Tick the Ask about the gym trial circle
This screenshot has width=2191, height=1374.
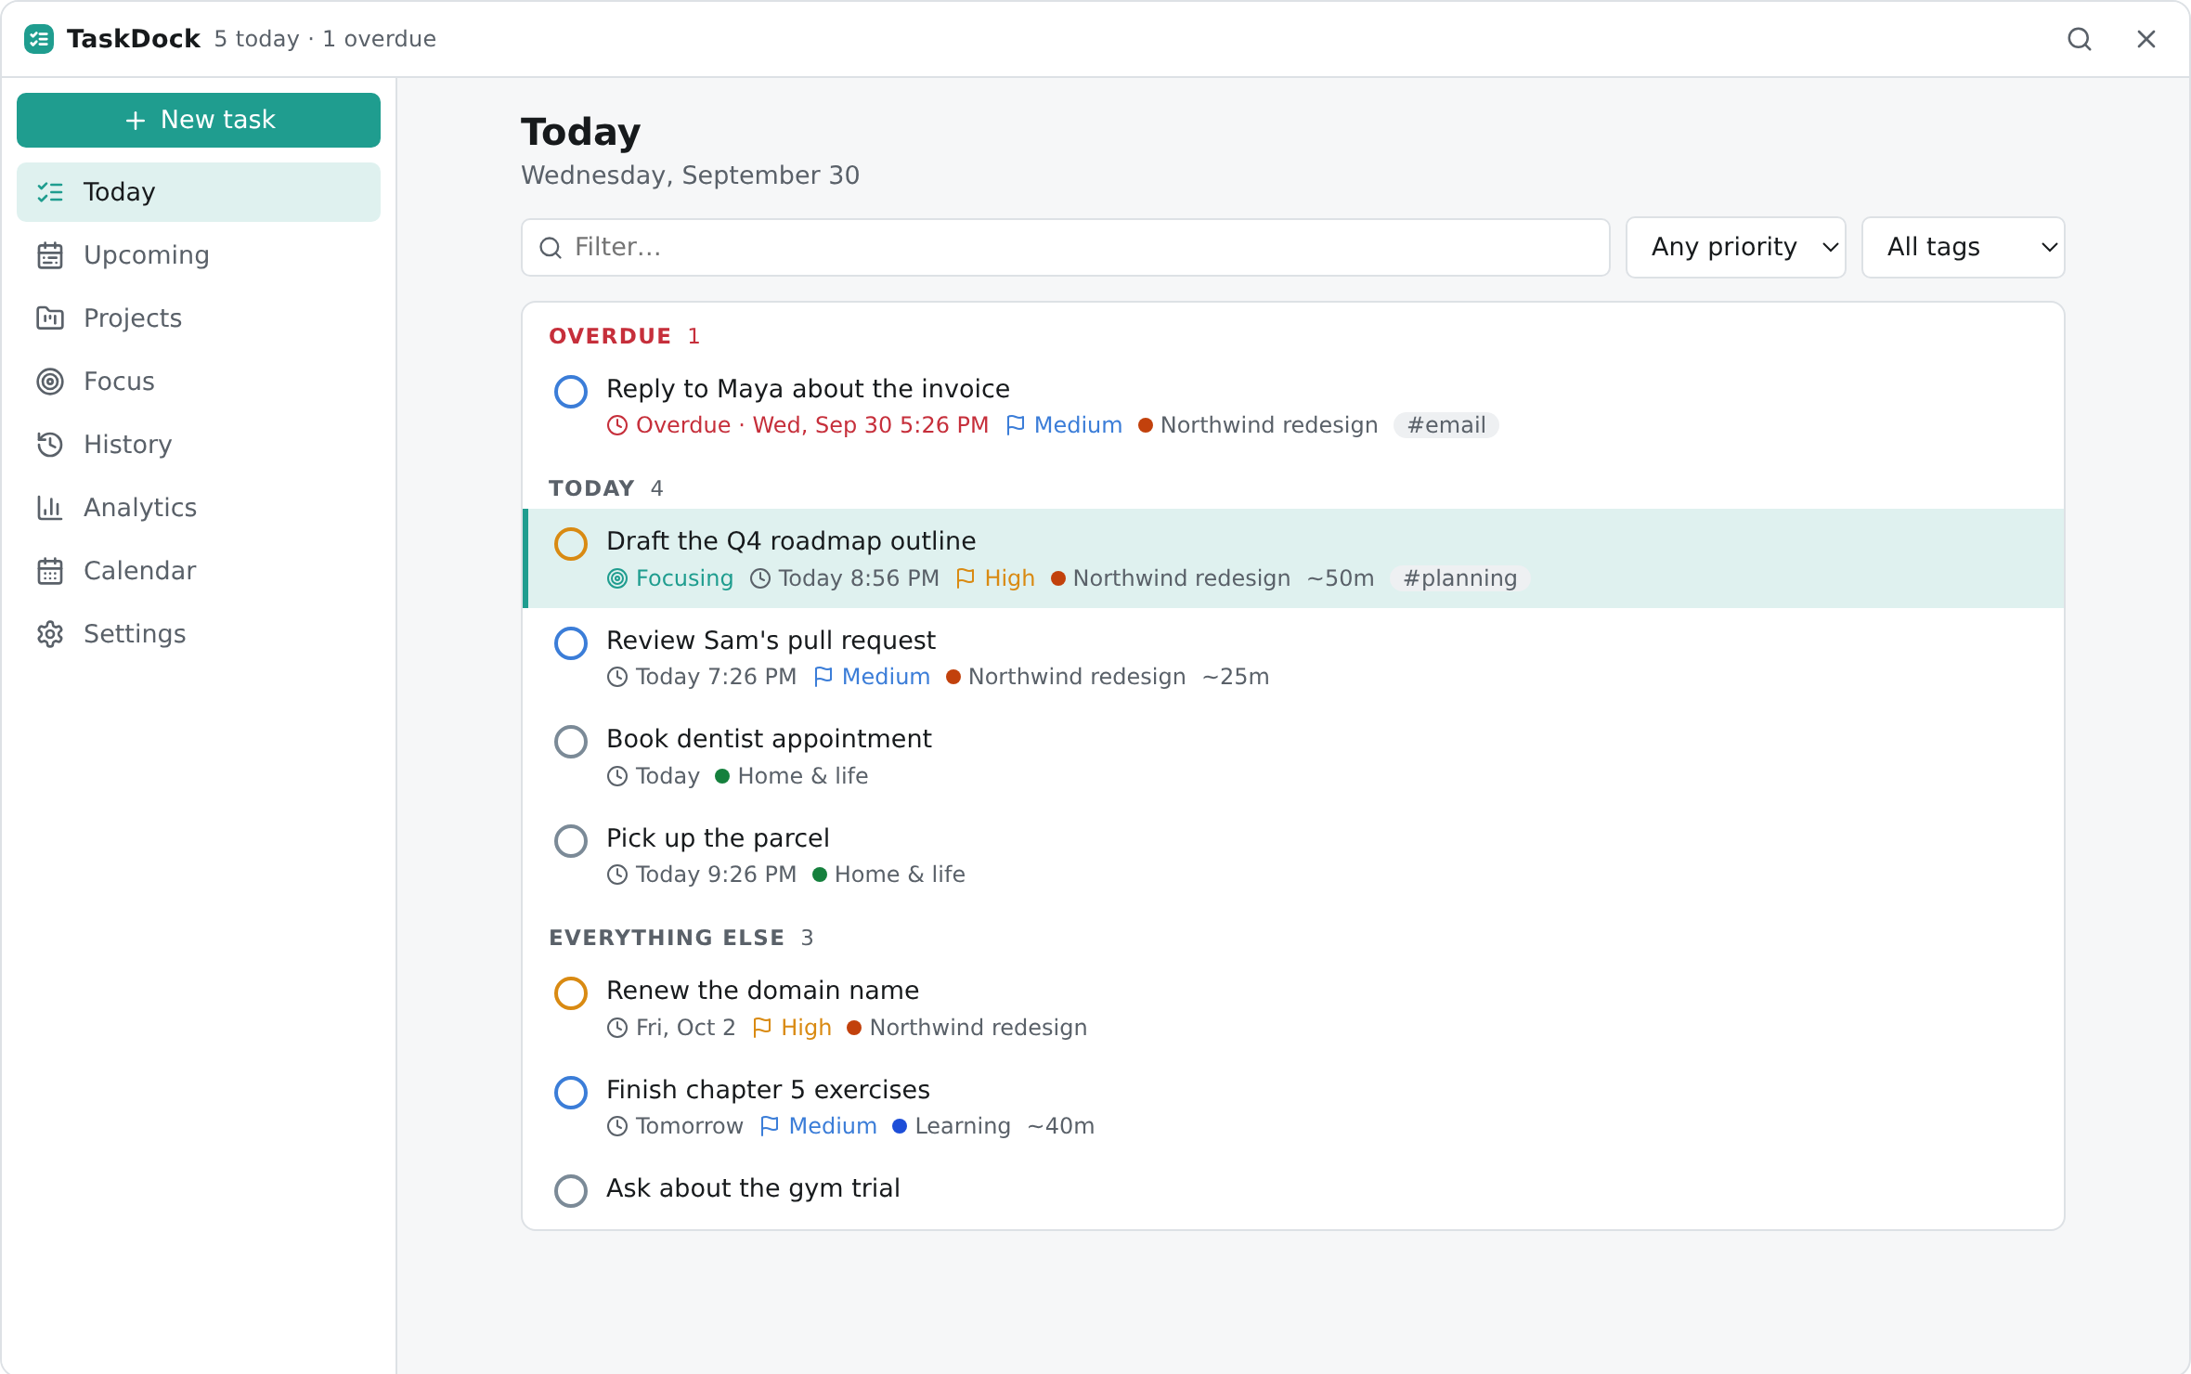pos(571,1191)
